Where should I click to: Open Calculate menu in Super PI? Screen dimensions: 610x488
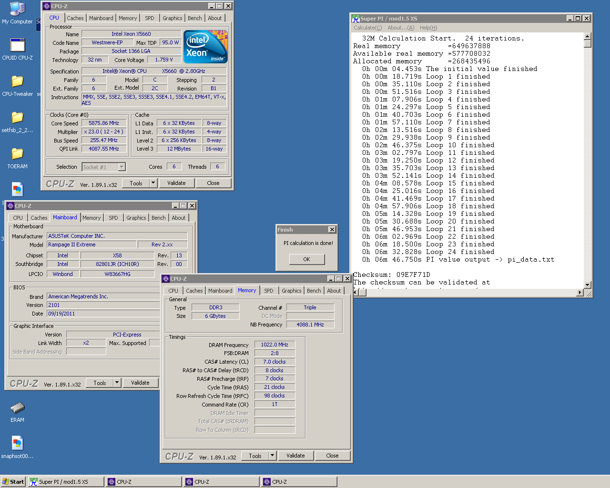367,28
